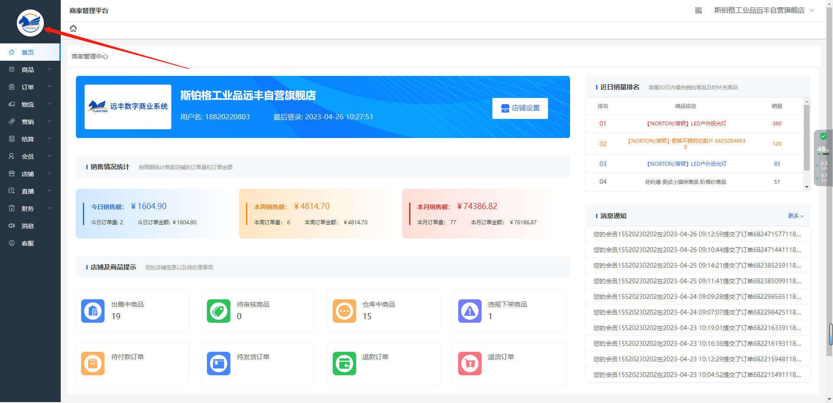
Task: Open the 客服 menu label
Action: (x=28, y=243)
